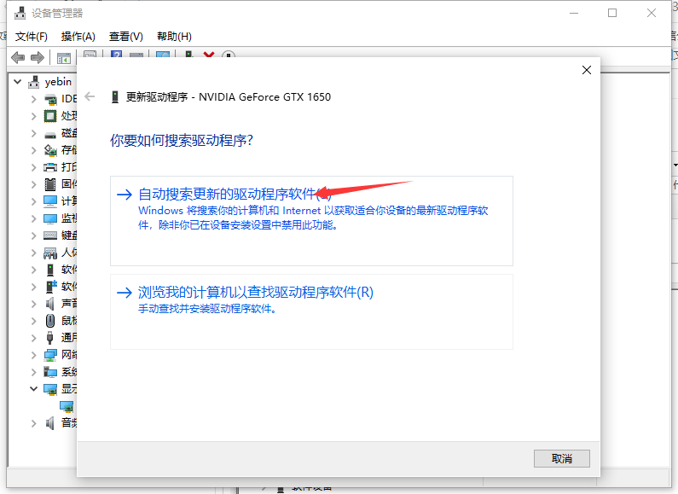
Task: Open the 操作(A) menu
Action: [78, 36]
